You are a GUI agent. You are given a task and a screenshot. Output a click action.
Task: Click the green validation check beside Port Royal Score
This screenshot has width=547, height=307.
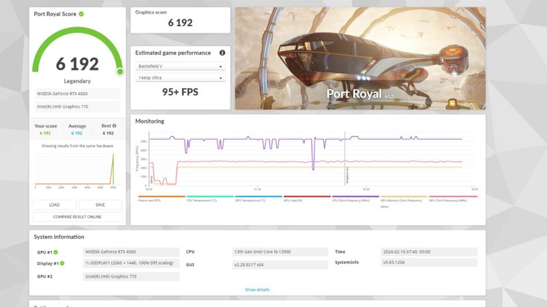tap(81, 14)
